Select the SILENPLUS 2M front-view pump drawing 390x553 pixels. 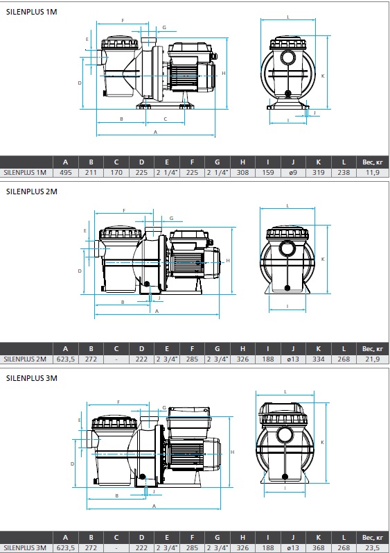click(295, 259)
